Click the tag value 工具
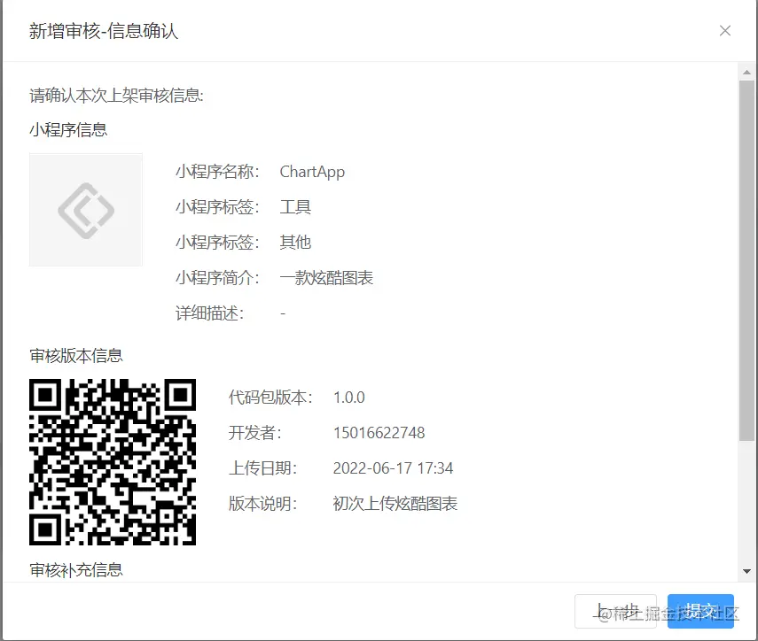This screenshot has height=641, width=758. 295,207
